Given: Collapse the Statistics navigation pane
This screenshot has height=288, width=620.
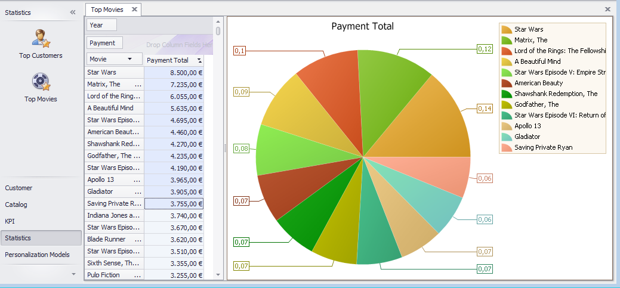Looking at the screenshot, I should coord(73,13).
